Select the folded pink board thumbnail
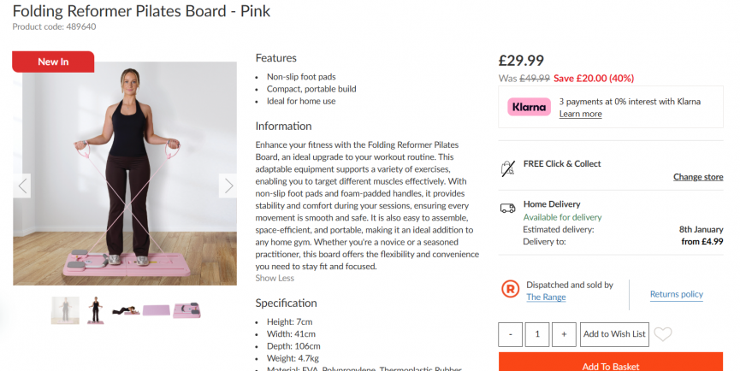 pos(156,310)
